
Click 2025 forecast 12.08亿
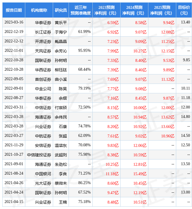click(168, 32)
